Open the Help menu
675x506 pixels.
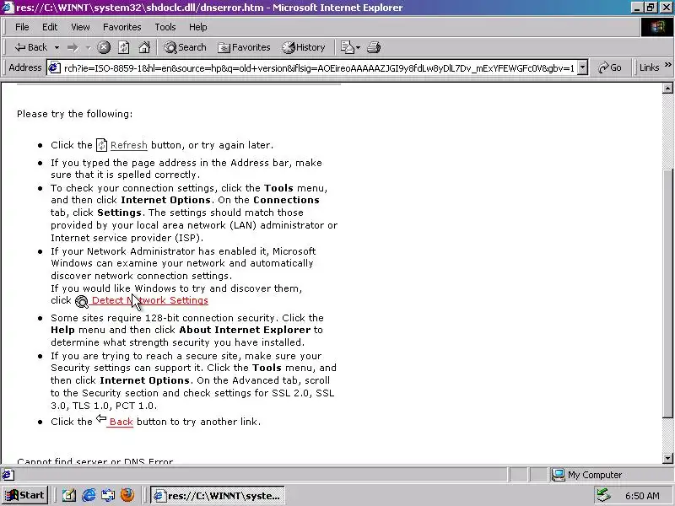[198, 27]
